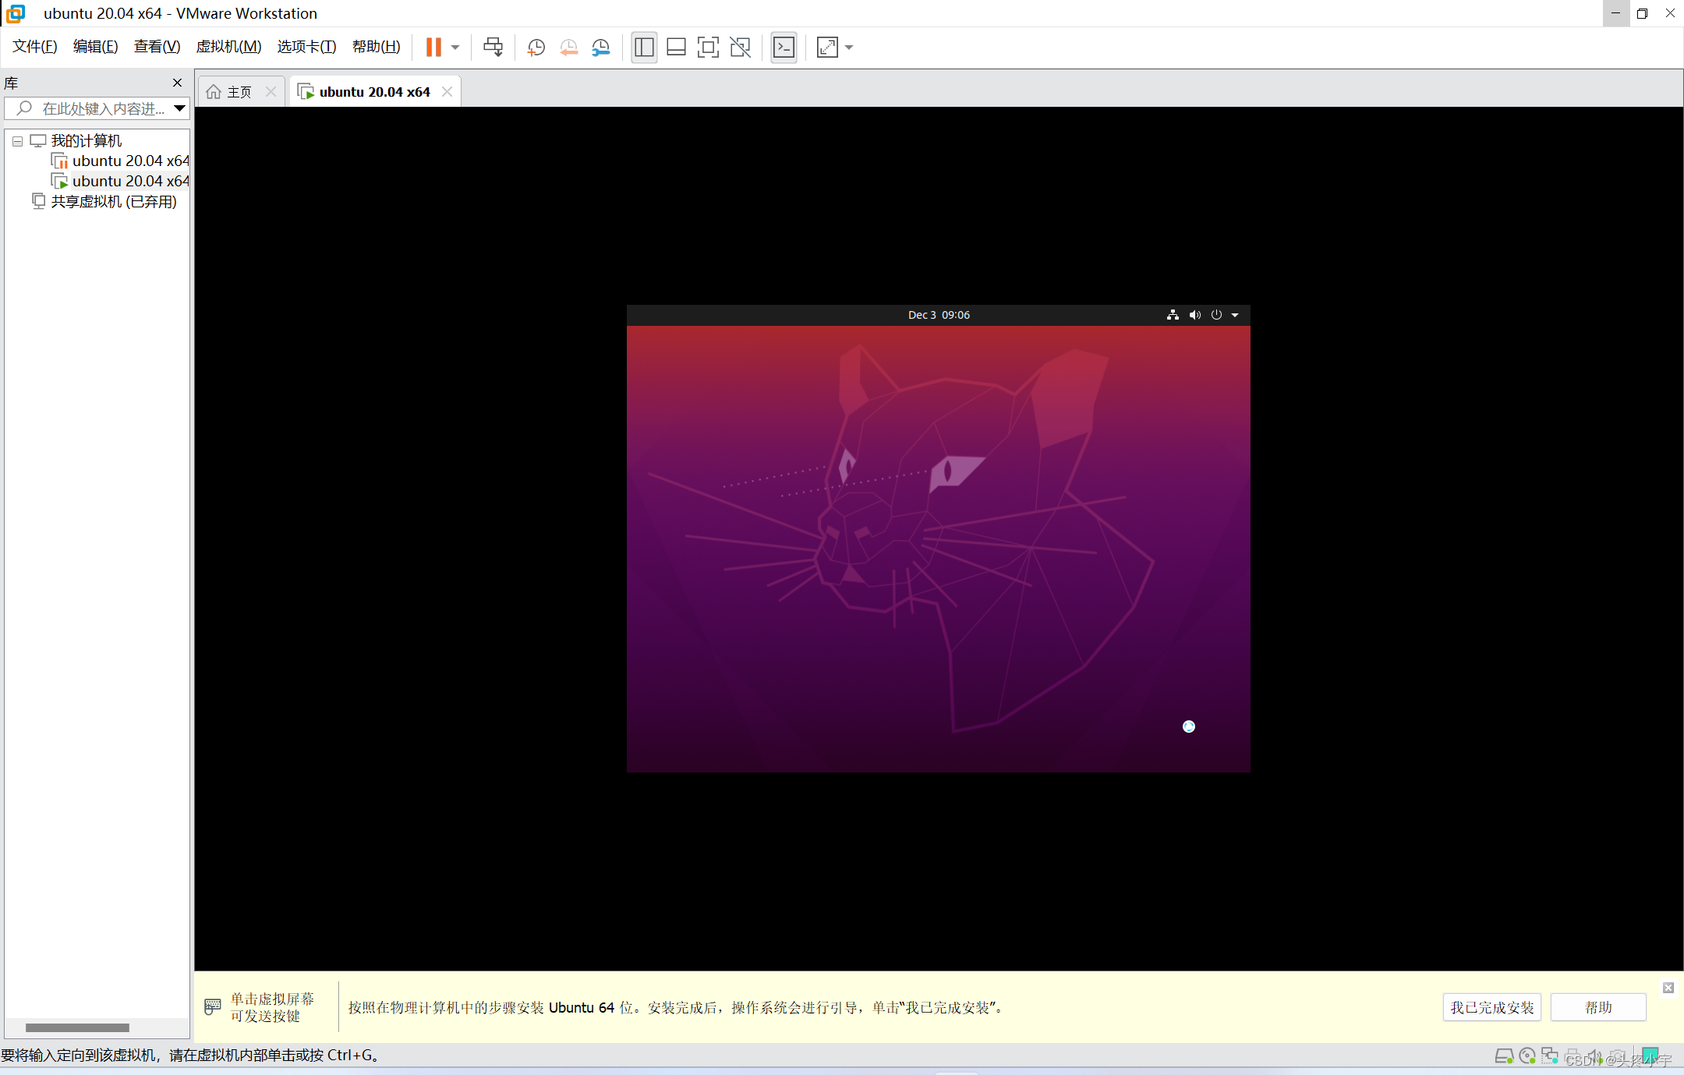
Task: Open the power options dropdown arrow beside pause
Action: pos(455,48)
